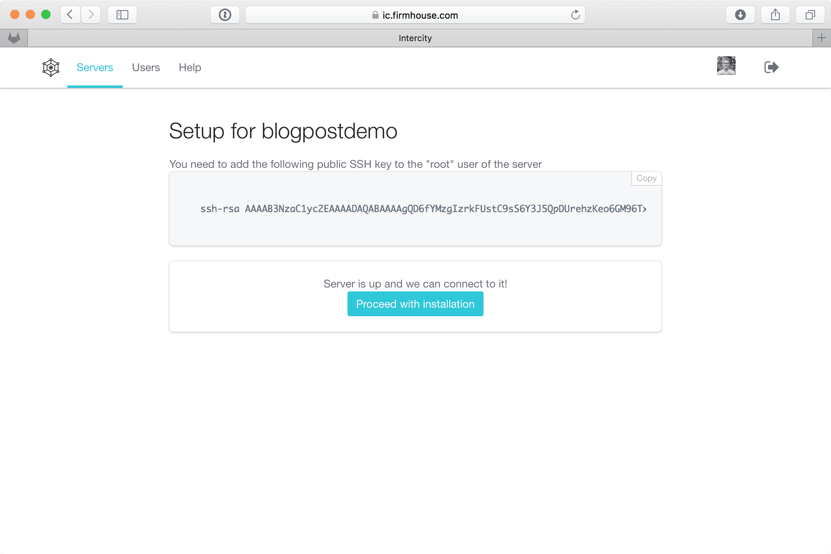
Task: Show all tabs overview icon
Action: coord(810,15)
